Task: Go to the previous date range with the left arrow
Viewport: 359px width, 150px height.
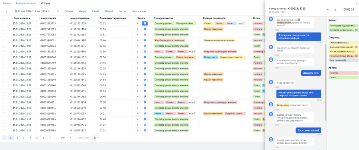Action: [7, 11]
